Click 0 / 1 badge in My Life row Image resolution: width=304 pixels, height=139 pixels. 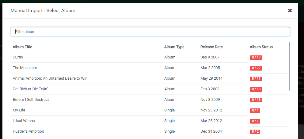click(255, 111)
